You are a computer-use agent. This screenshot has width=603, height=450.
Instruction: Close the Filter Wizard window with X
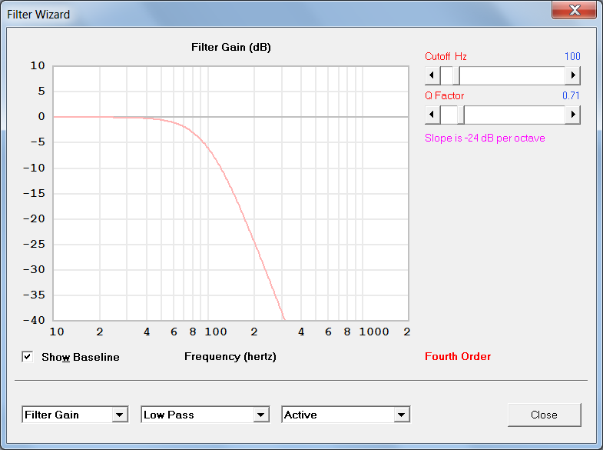point(574,10)
